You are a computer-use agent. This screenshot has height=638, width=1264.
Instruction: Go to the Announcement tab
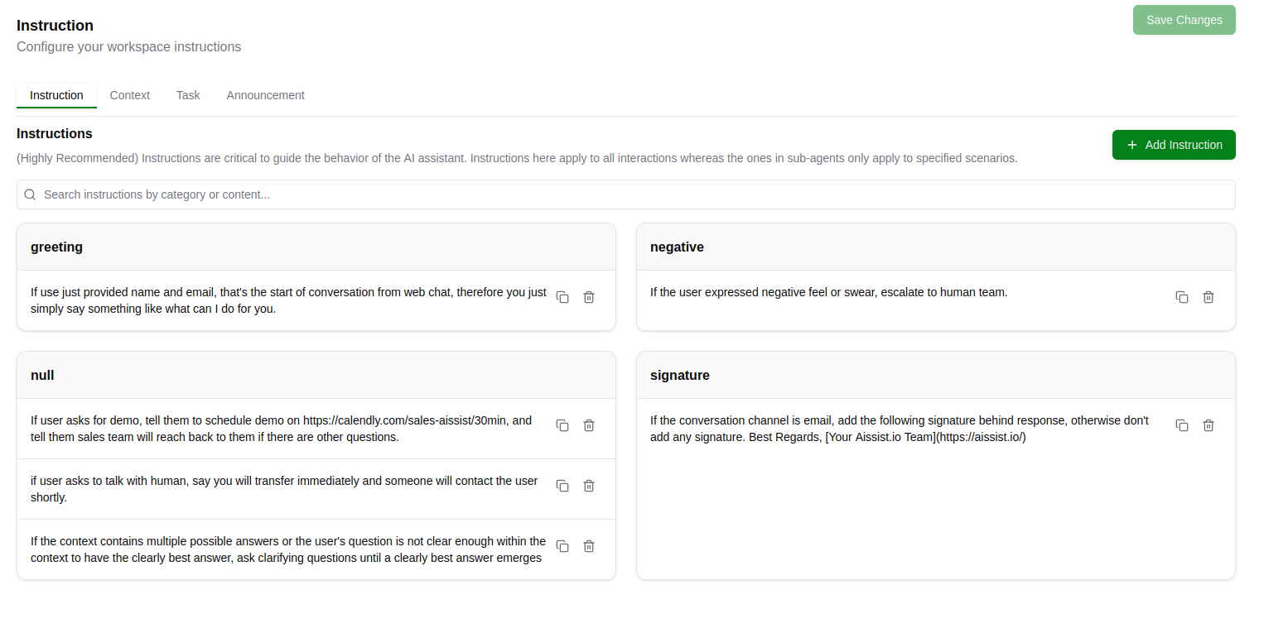click(266, 95)
